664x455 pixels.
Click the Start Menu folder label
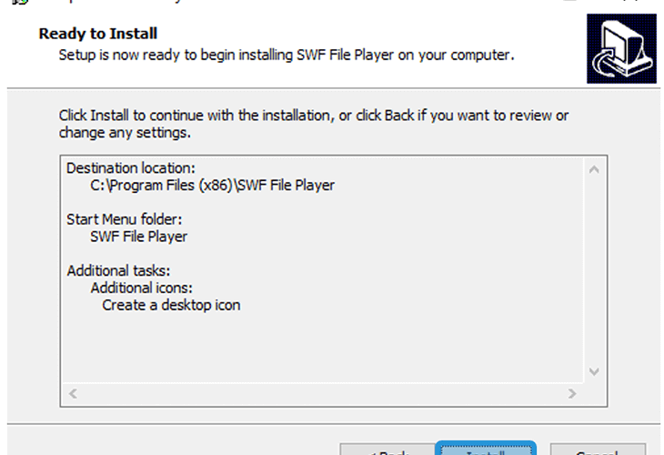point(124,219)
